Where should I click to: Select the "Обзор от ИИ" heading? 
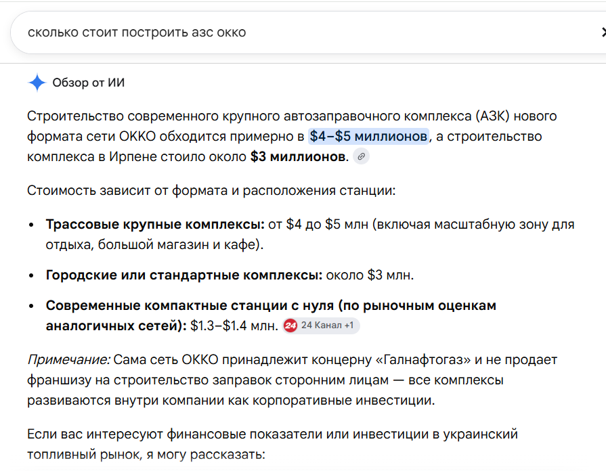click(x=89, y=83)
